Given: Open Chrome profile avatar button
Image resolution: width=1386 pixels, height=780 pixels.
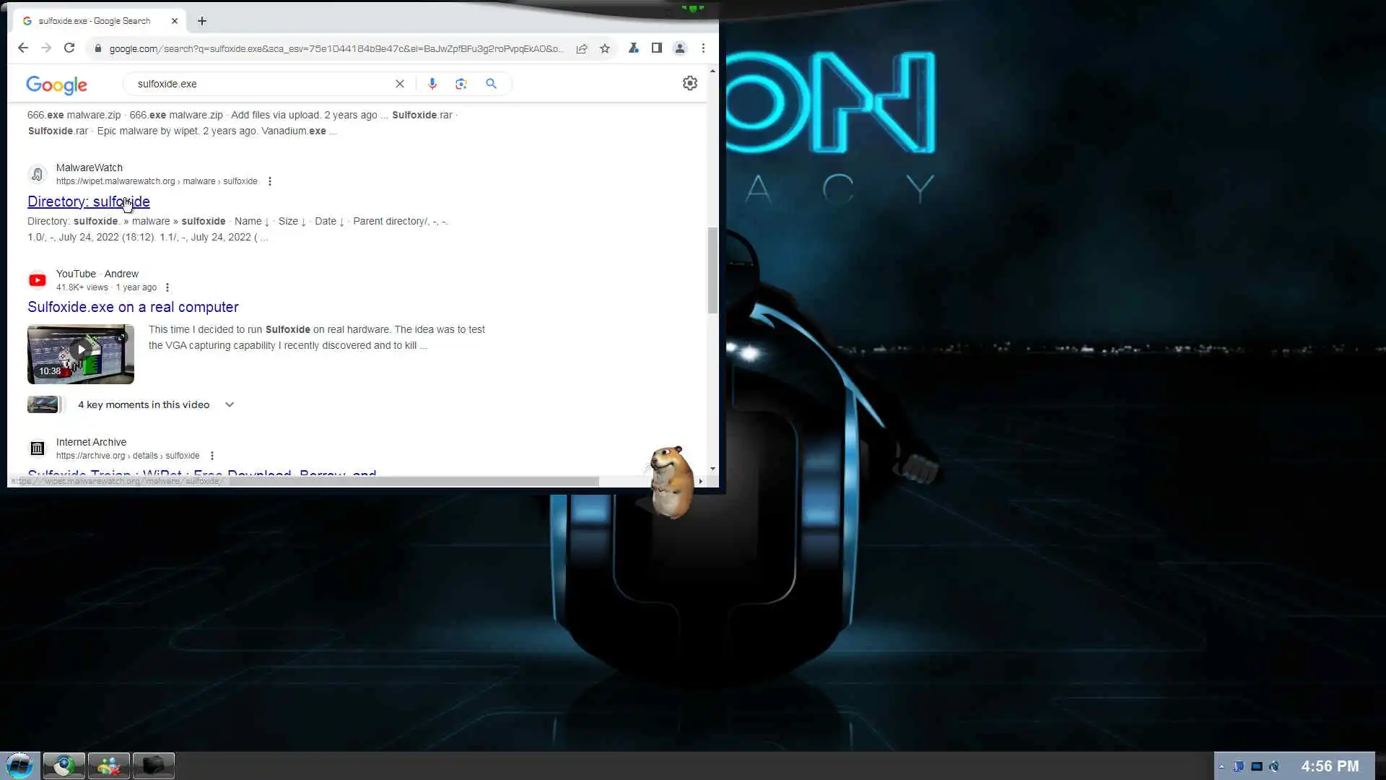Looking at the screenshot, I should click(679, 48).
